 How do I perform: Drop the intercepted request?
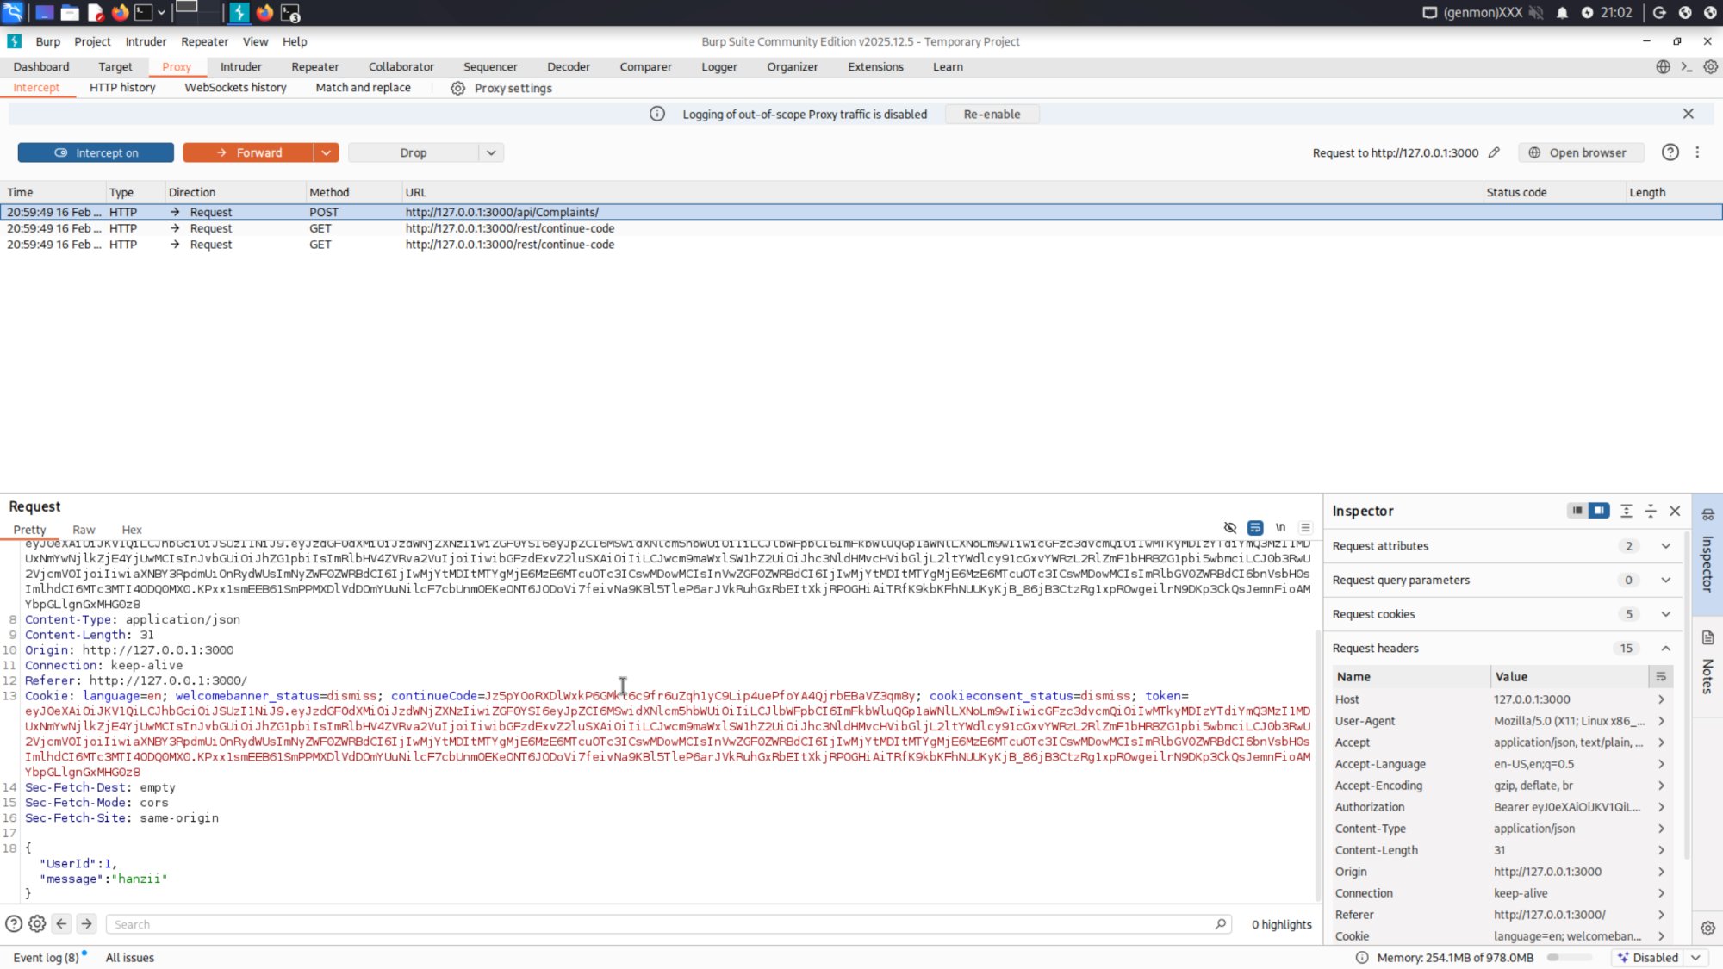[x=414, y=152]
